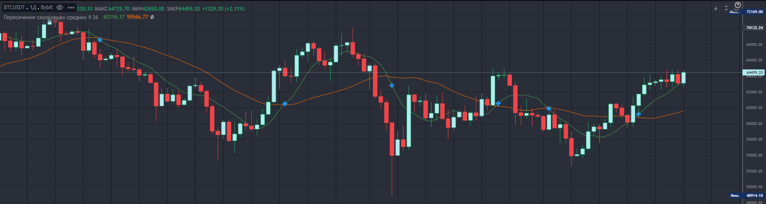Click the alert clock icon in top-right corner
This screenshot has height=204, width=766.
click(x=738, y=5)
